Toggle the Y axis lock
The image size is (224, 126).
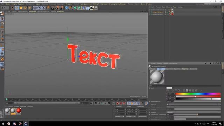(39, 8)
